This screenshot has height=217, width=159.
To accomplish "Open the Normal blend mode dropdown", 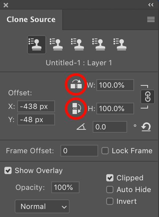I will (x=42, y=206).
